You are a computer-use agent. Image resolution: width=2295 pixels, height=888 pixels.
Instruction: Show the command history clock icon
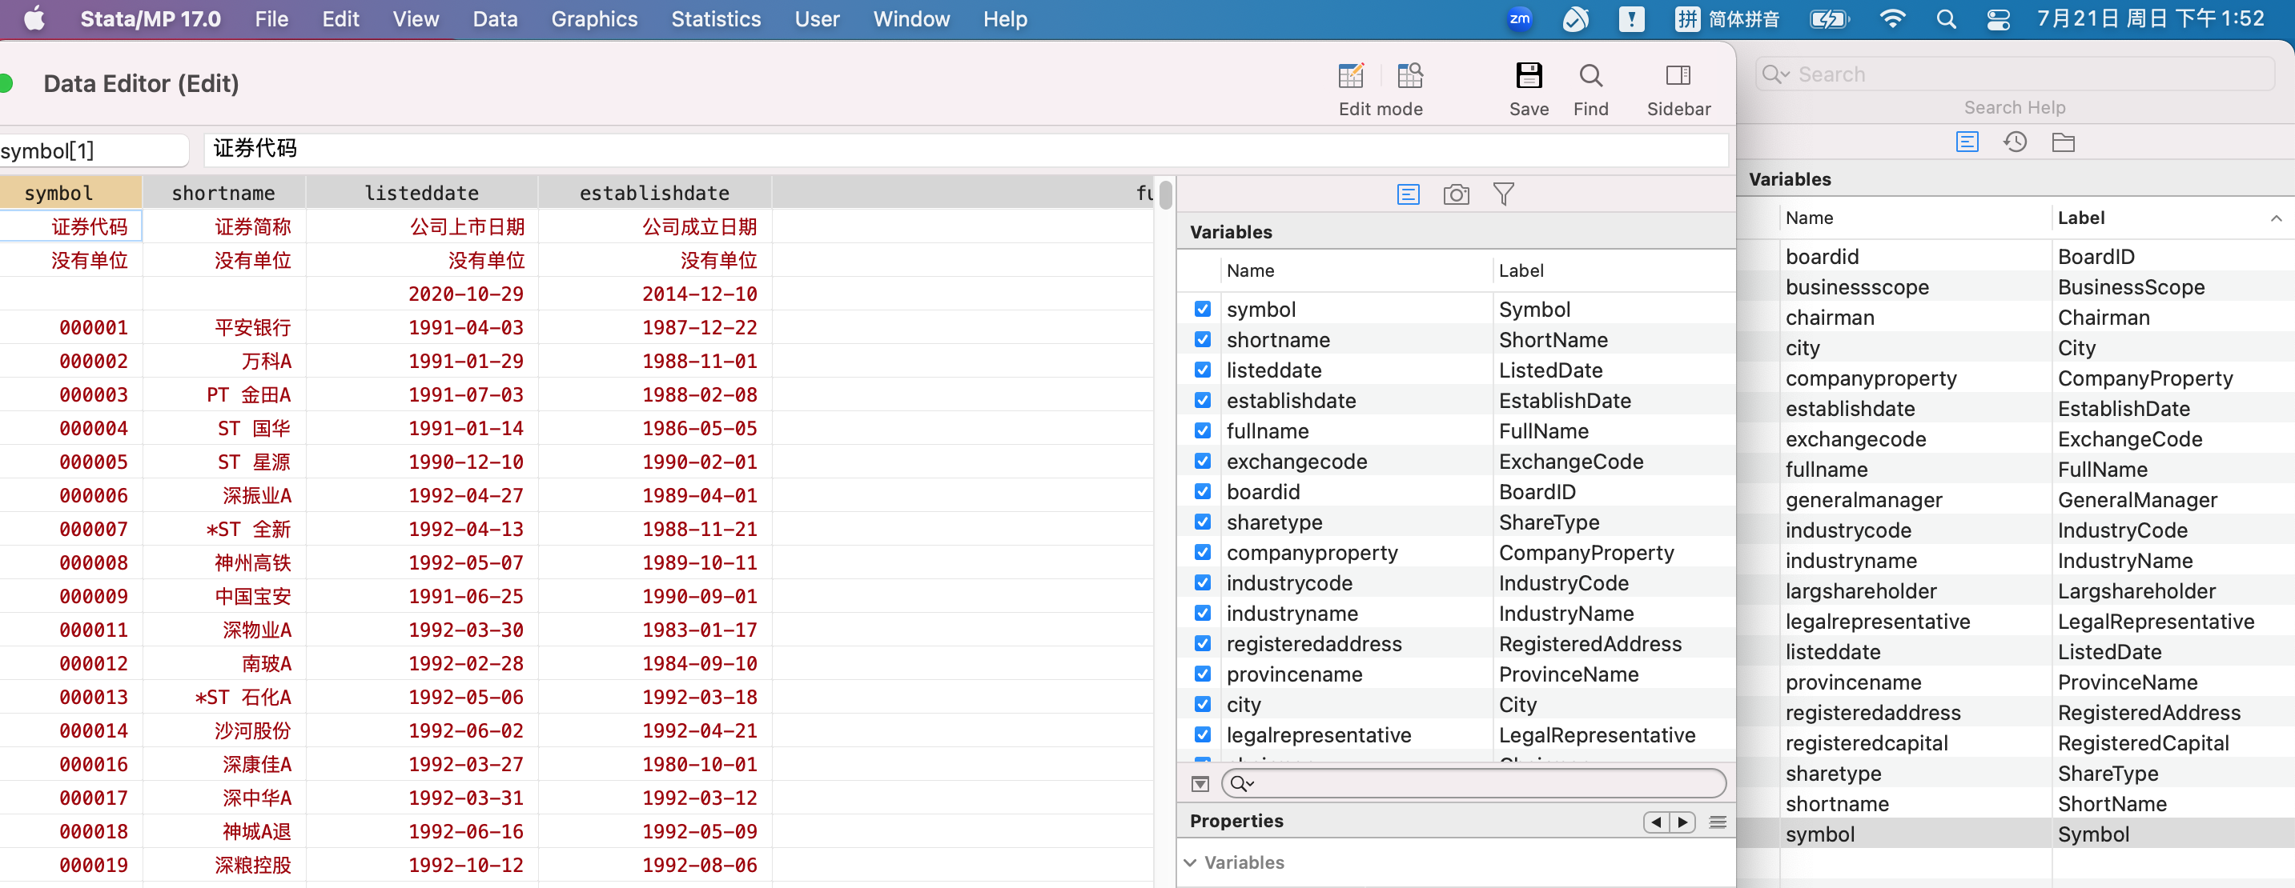coord(2015,142)
